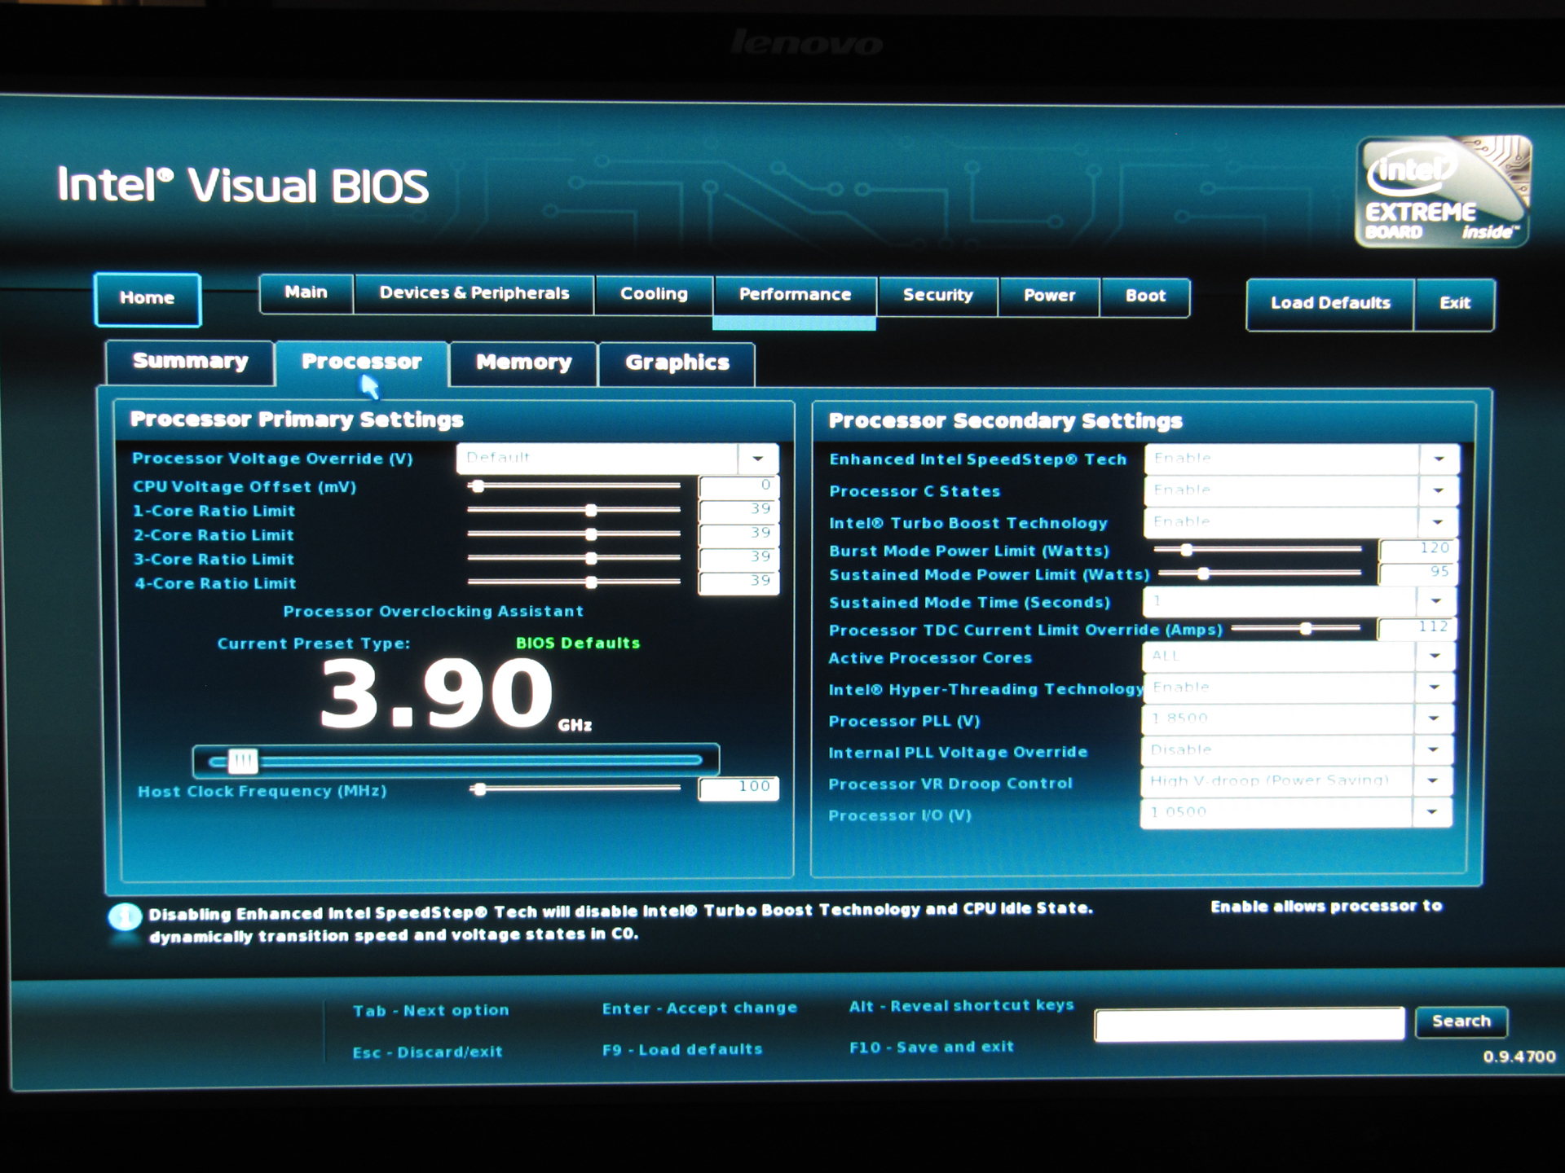
Task: Click the TDC Current Limit value box
Action: pos(1416,628)
